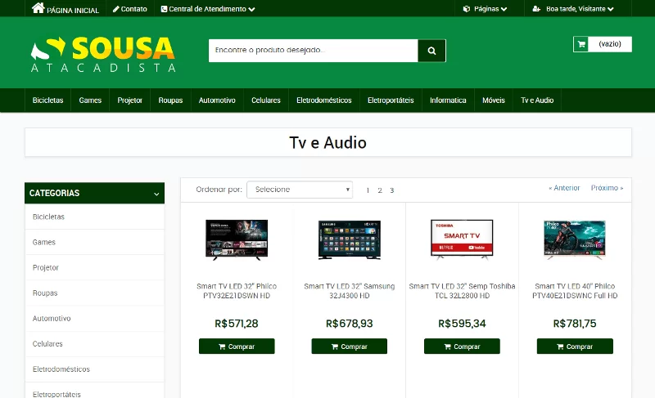Open Smart TV LED 40" Philco PTV40E21DSWNC title
The image size is (655, 398).
click(575, 291)
